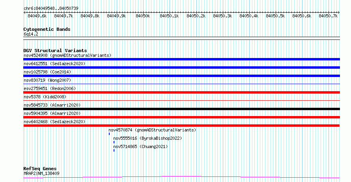351x182 pixels.
Task: Open variant nsv5845733 (Almarri2020) label
Action: (x=52, y=105)
